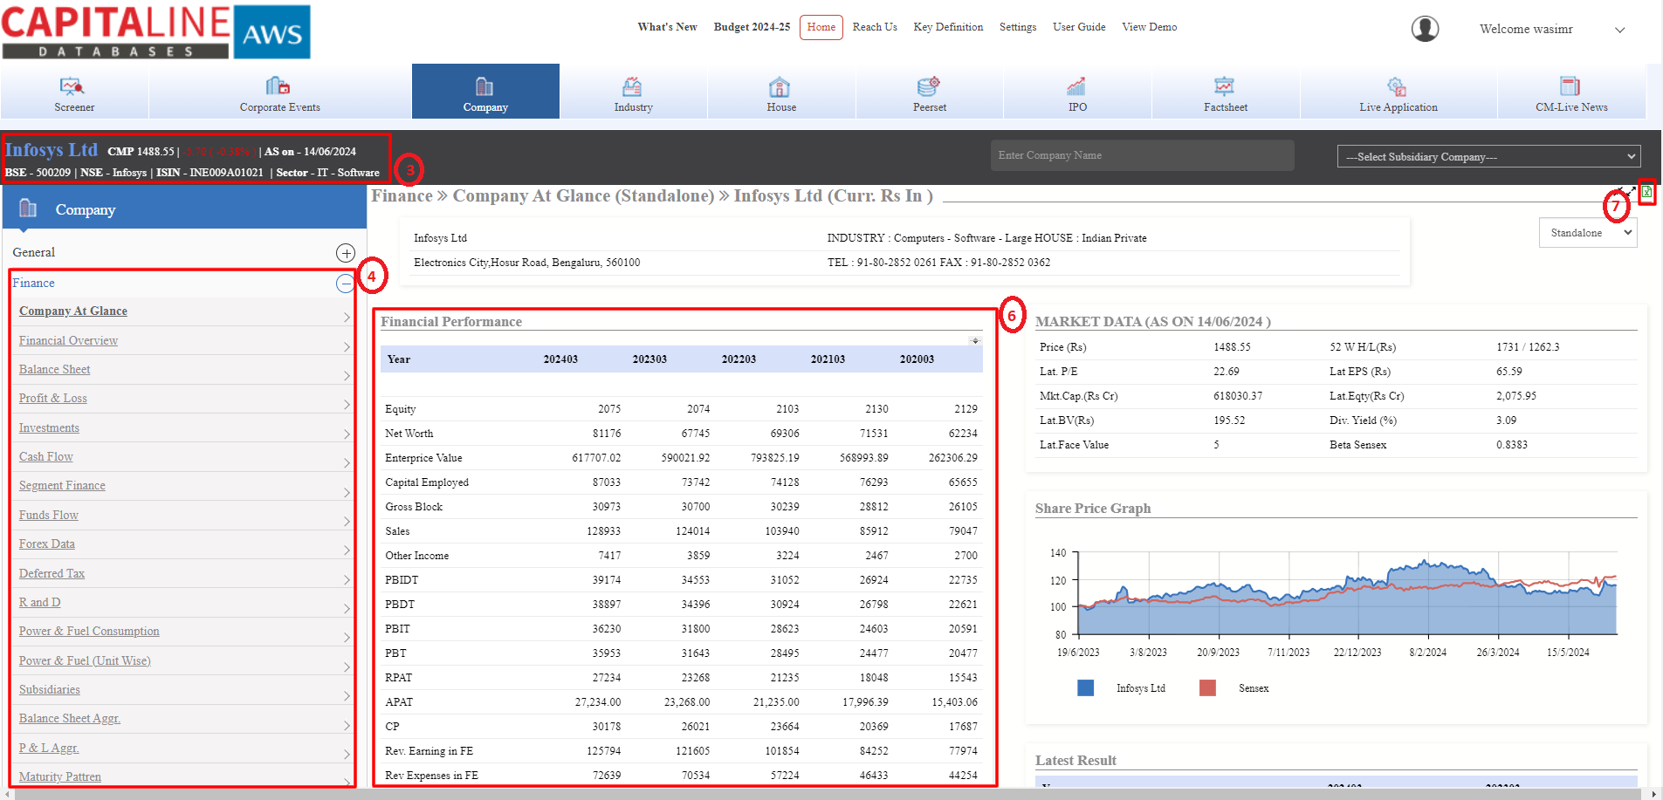This screenshot has width=1663, height=800.
Task: Click the Rev. Earning in FE label
Action: pyautogui.click(x=429, y=751)
